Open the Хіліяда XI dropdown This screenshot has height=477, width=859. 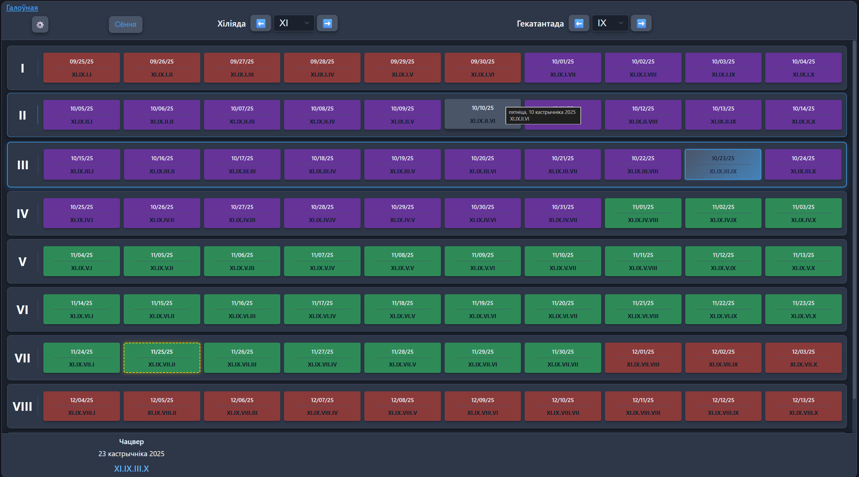pos(294,23)
